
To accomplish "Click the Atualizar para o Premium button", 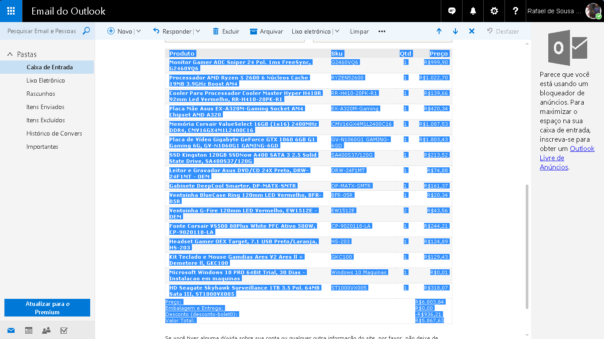I will (47, 308).
